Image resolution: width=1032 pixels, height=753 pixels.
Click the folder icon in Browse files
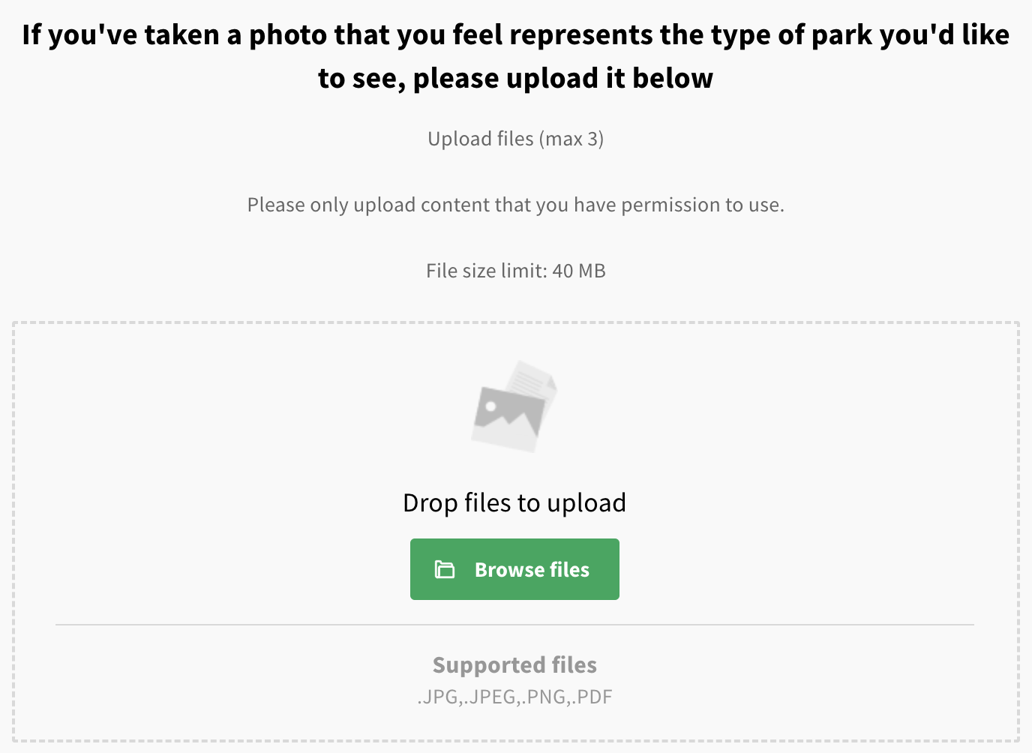coord(445,570)
